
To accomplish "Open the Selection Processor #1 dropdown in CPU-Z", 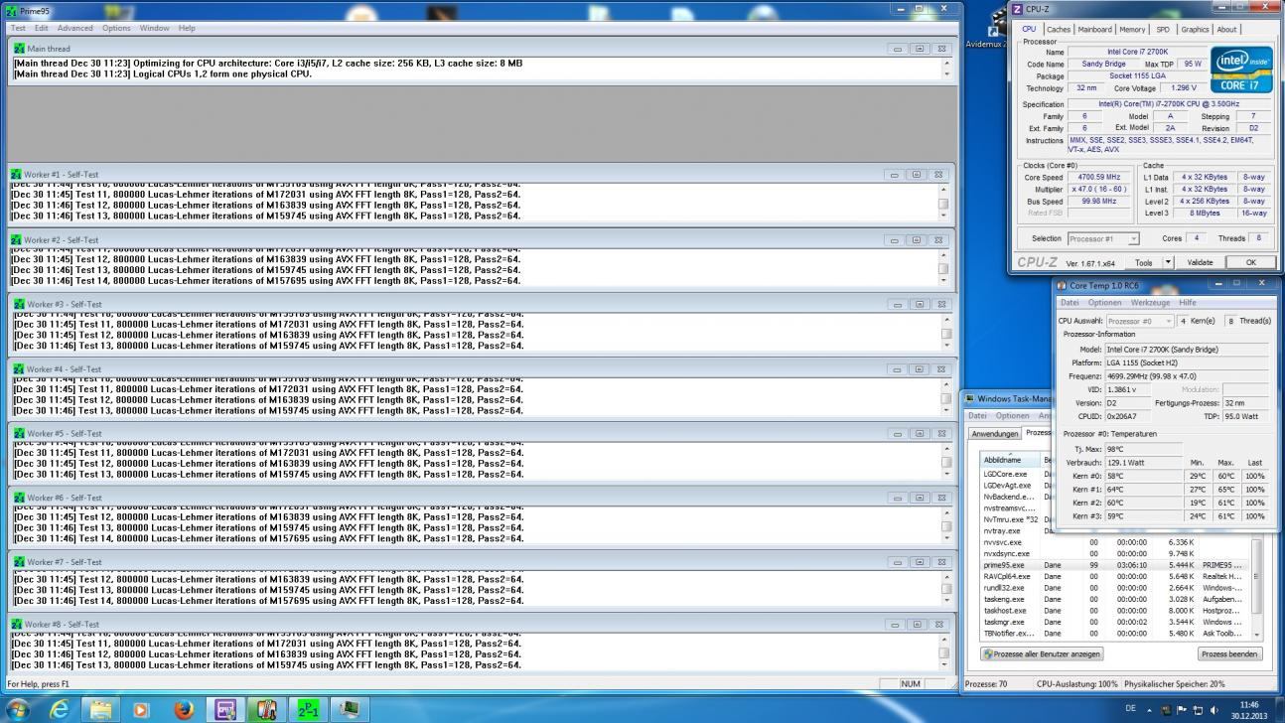I will (x=1102, y=238).
